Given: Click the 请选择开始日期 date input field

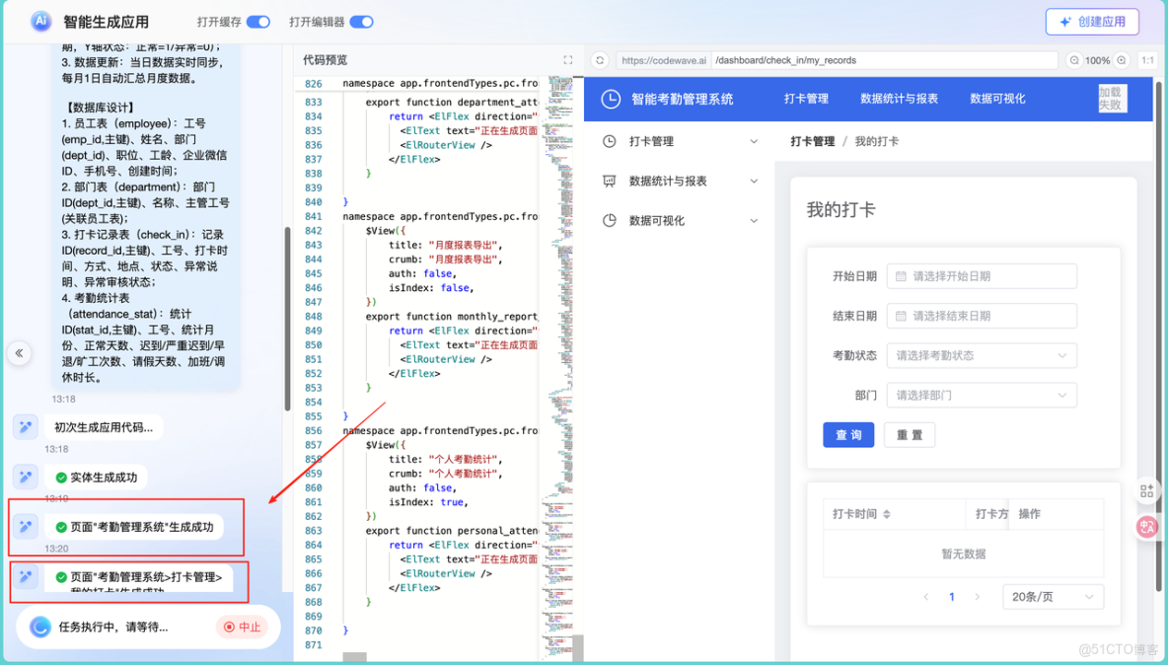Looking at the screenshot, I should tap(982, 276).
